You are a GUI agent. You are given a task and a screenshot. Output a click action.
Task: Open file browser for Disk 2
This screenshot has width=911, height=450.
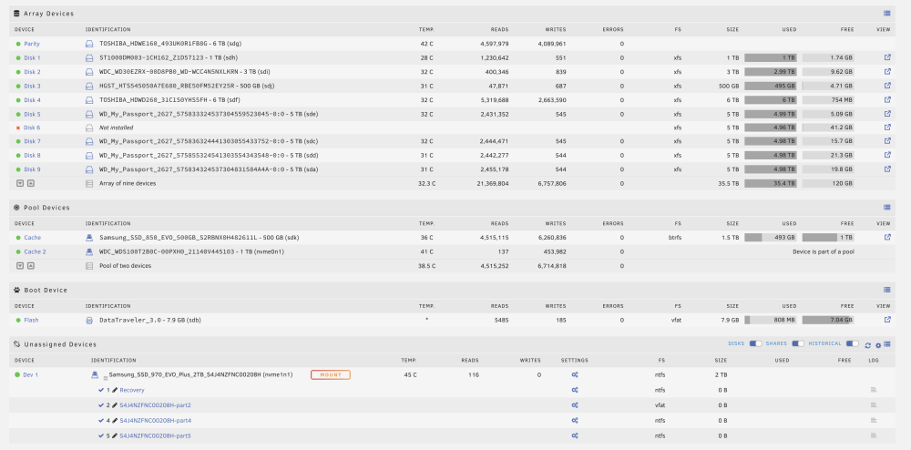(887, 71)
